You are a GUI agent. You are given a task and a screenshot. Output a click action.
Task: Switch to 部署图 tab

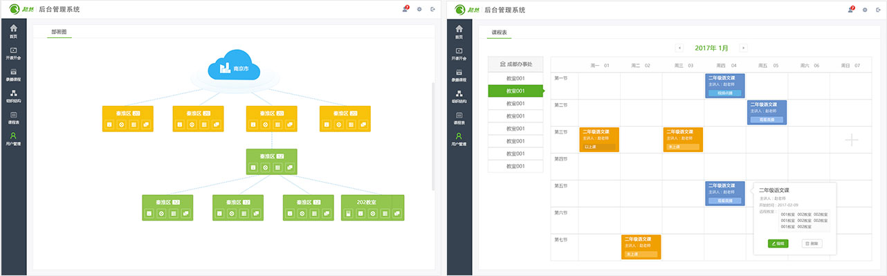coord(59,32)
